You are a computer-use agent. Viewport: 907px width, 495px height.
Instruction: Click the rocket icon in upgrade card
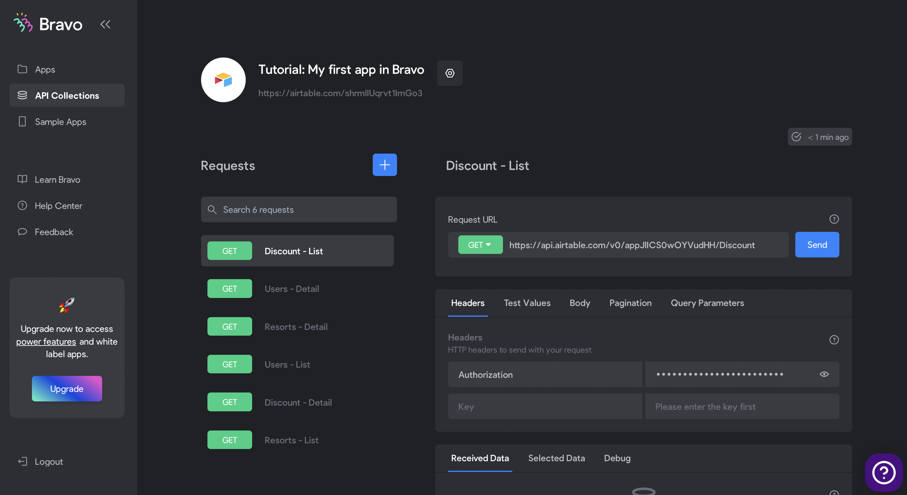[67, 305]
